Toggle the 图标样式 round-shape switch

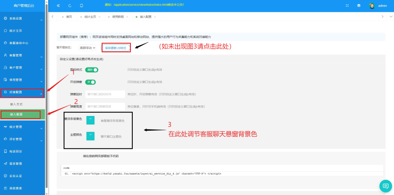click(92, 70)
